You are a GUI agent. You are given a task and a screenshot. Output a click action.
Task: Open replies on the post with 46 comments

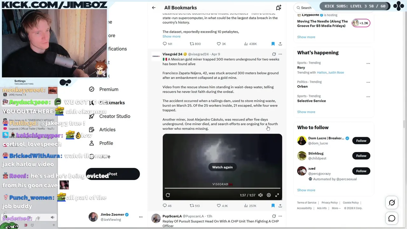tap(167, 206)
